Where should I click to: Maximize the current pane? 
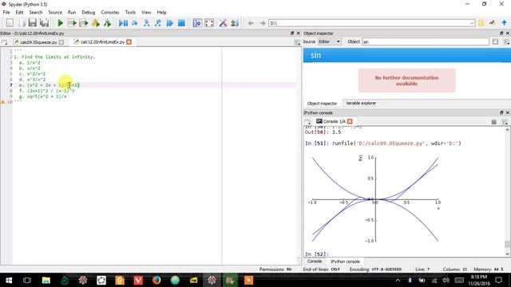tap(197, 23)
